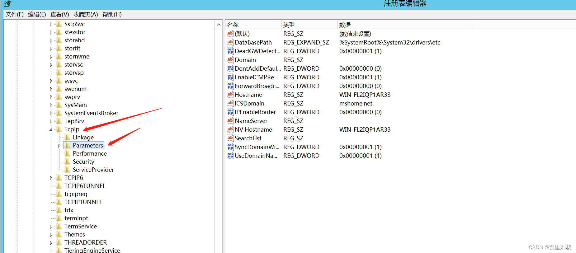
Task: Select the storahci key
Action: pyautogui.click(x=75, y=40)
